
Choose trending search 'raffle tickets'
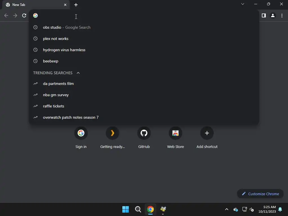coord(144,106)
